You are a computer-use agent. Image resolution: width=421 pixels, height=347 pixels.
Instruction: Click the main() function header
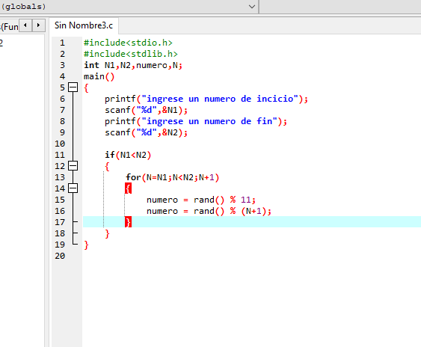coord(99,76)
